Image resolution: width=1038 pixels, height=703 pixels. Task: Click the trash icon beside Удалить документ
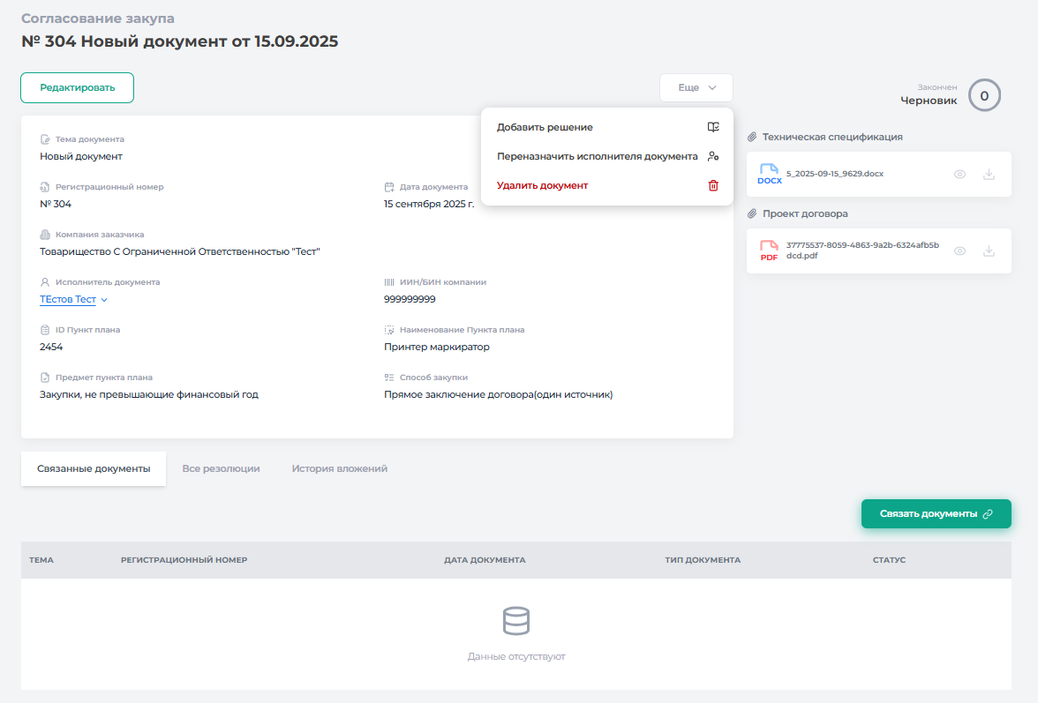coord(713,185)
